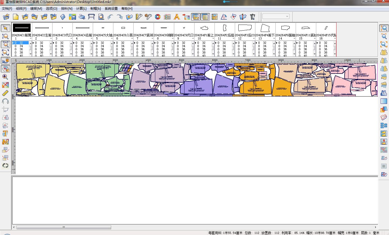Image resolution: width=389 pixels, height=235 pixels.
Task: Select the 204264F3 piece thumbnail
Action: 245,28
